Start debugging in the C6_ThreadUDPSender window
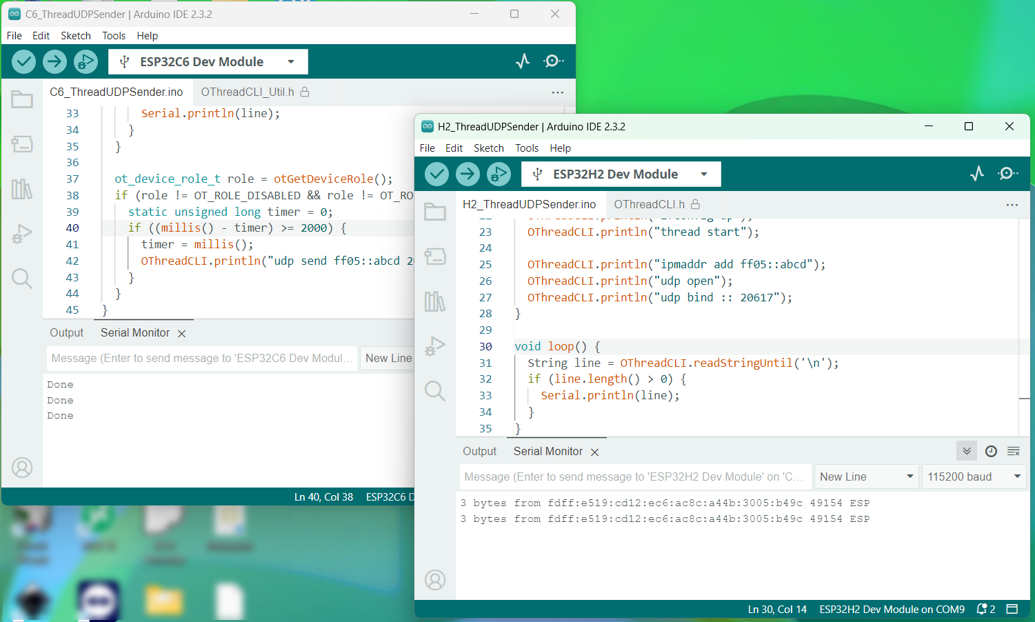 click(x=86, y=61)
